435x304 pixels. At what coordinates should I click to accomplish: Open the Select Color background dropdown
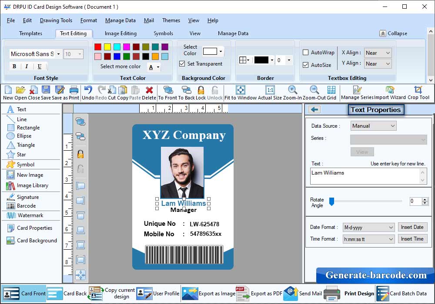pyautogui.click(x=221, y=52)
